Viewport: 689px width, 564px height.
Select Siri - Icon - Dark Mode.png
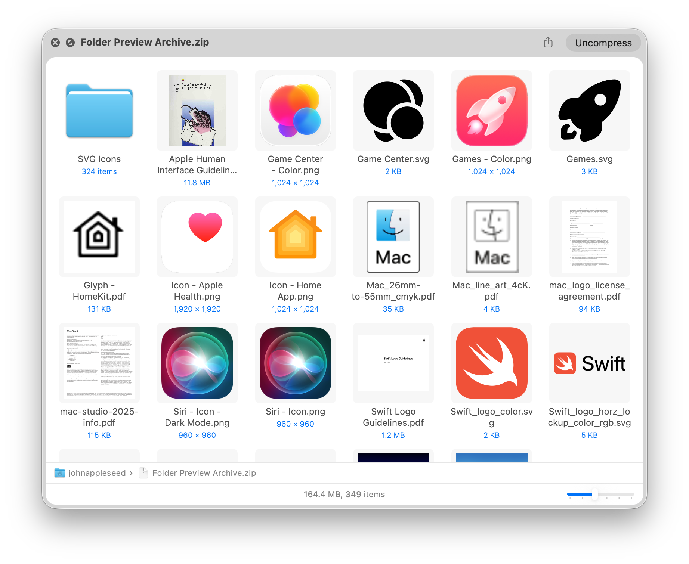point(197,363)
